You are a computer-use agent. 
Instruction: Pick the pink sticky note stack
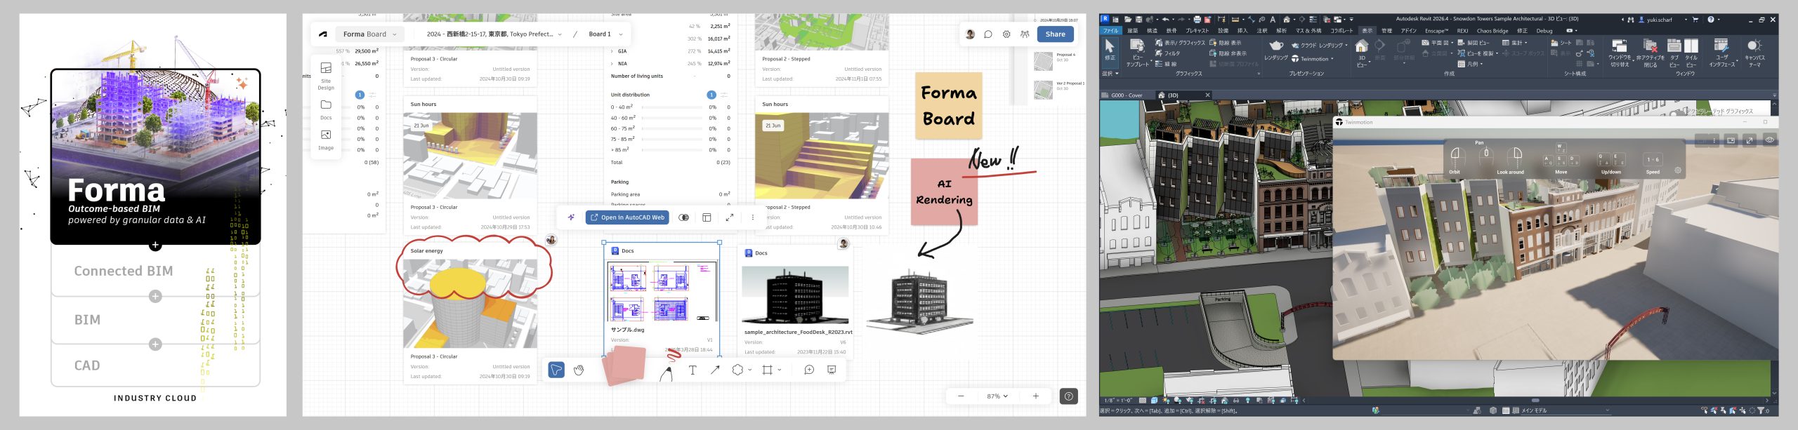pyautogui.click(x=625, y=365)
